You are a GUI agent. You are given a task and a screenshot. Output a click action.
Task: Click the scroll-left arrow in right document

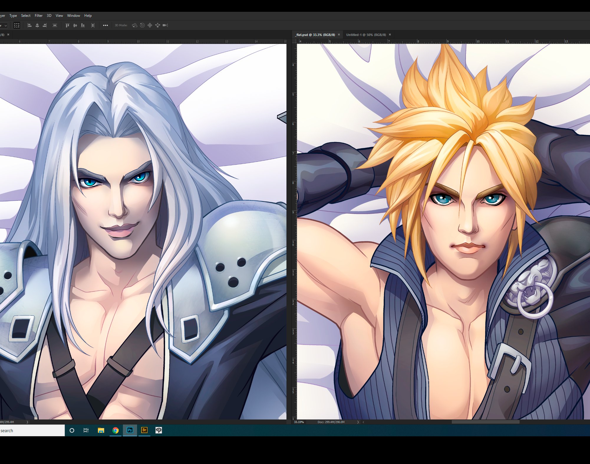click(363, 422)
